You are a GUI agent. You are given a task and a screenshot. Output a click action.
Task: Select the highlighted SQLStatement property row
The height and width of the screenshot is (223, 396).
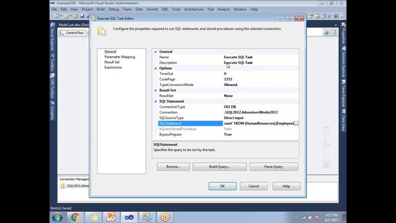[x=228, y=123]
